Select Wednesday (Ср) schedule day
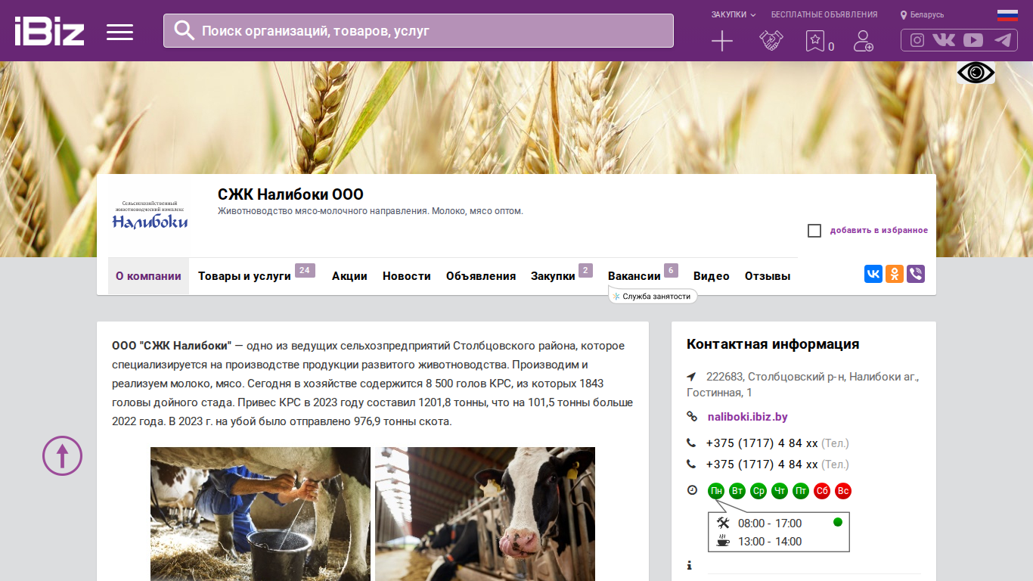 tap(758, 491)
